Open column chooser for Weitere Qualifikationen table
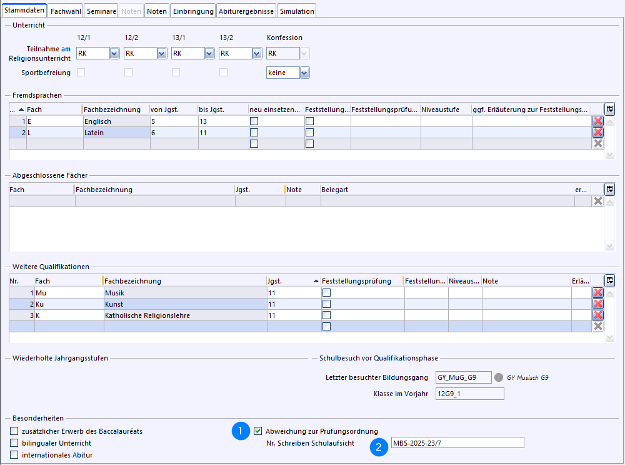This screenshot has width=625, height=465. click(x=610, y=280)
